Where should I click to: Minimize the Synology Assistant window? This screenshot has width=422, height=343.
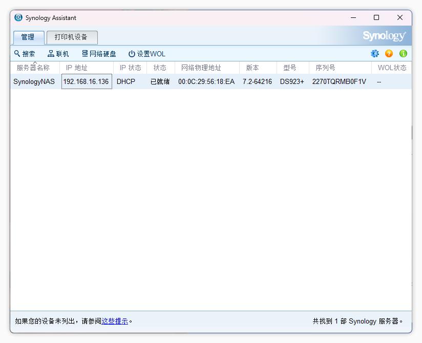coord(353,18)
